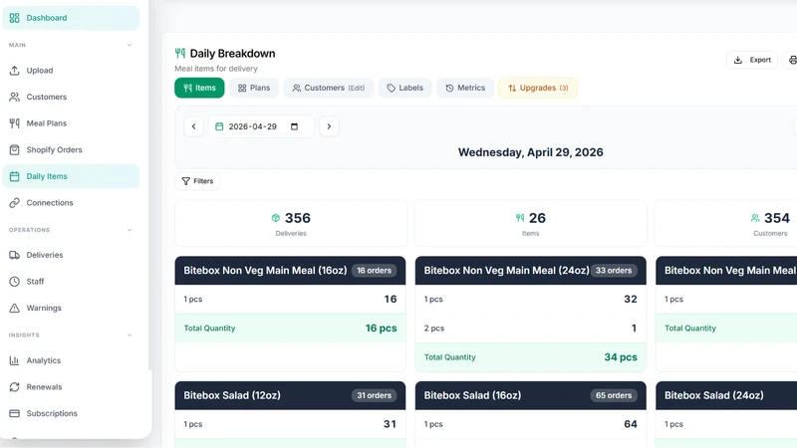The image size is (797, 448).
Task: Open the Filters button
Action: click(x=197, y=181)
